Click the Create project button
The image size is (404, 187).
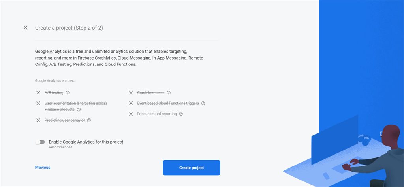(192, 168)
